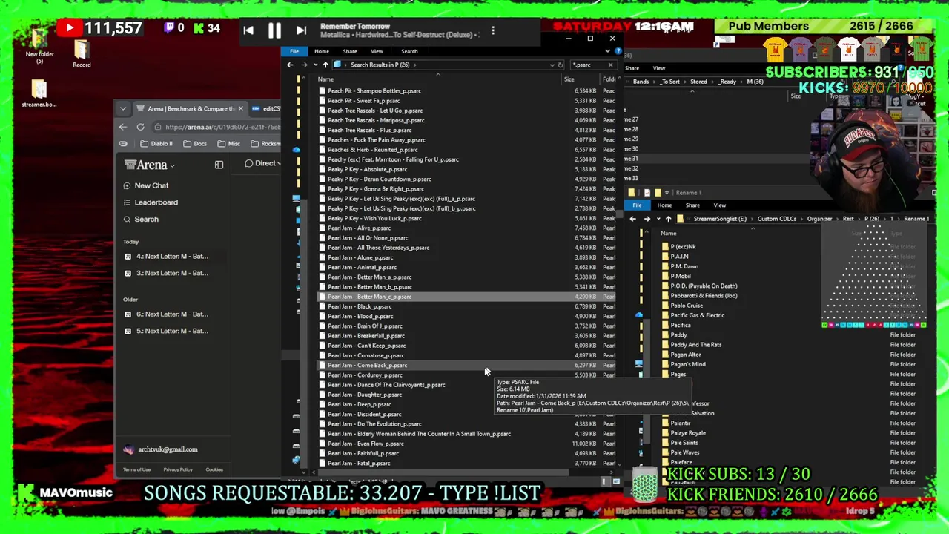
Task: Go back in the browser
Action: pyautogui.click(x=123, y=127)
